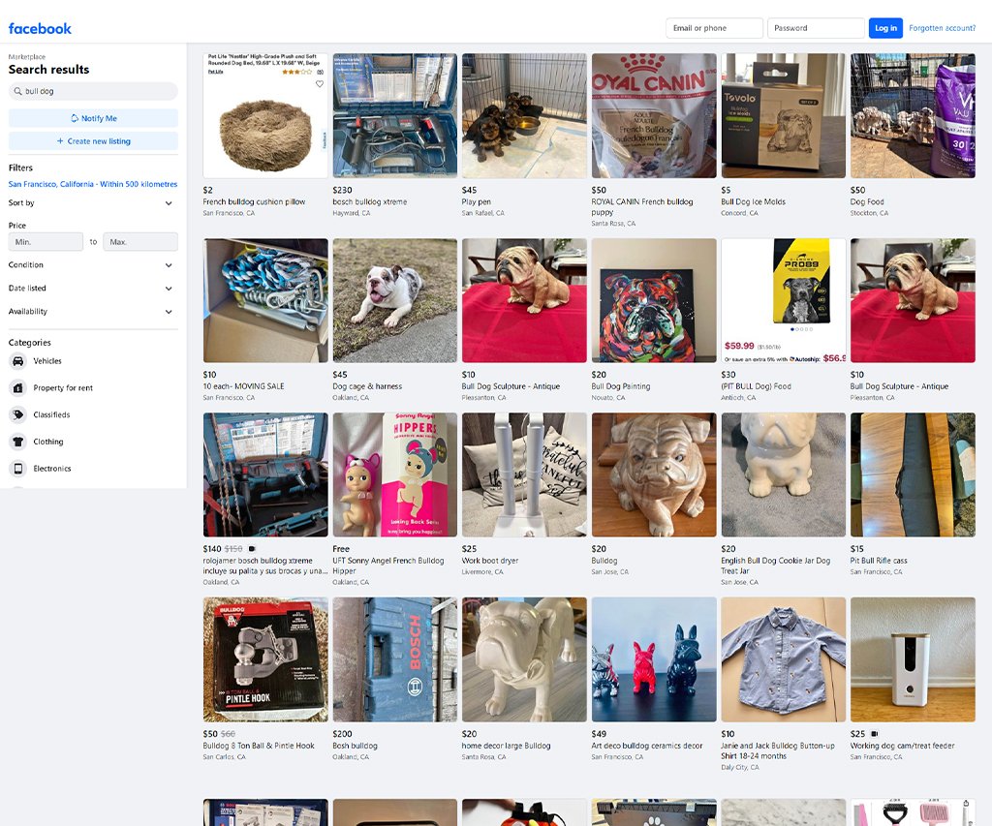Open Art deco bulldog ceramics decor listing
Image resolution: width=992 pixels, height=826 pixels.
click(x=654, y=659)
